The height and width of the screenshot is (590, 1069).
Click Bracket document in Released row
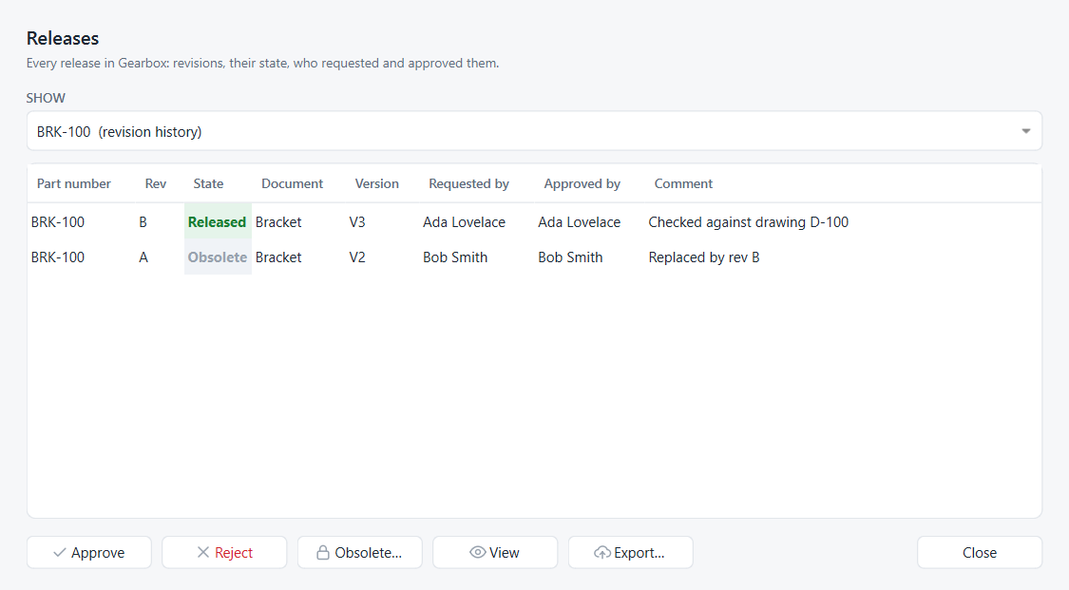[x=278, y=222]
